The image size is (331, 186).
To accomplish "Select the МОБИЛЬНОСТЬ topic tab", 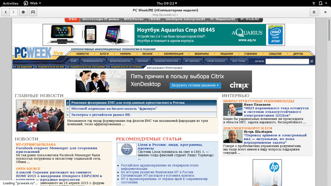I will pyautogui.click(x=93, y=61).
